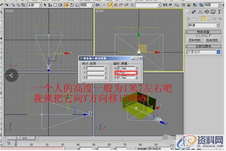Screen dimensions: 226x151
Task: Select the Select and Link tool
Action: tap(13, 5)
